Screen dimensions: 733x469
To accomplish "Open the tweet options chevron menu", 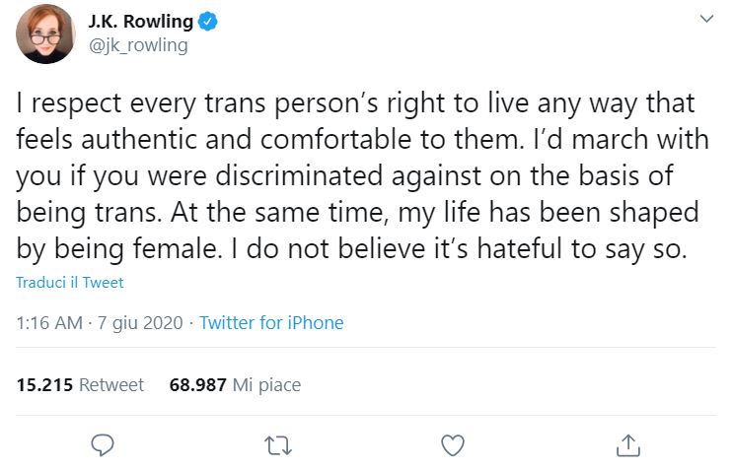I will pyautogui.click(x=706, y=19).
